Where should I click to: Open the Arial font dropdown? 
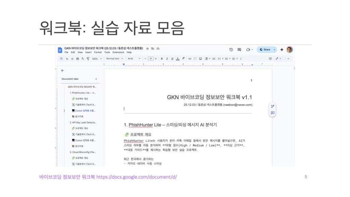click(134, 58)
